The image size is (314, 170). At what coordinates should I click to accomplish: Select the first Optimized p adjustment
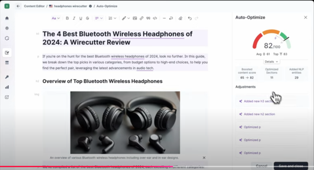271,127
